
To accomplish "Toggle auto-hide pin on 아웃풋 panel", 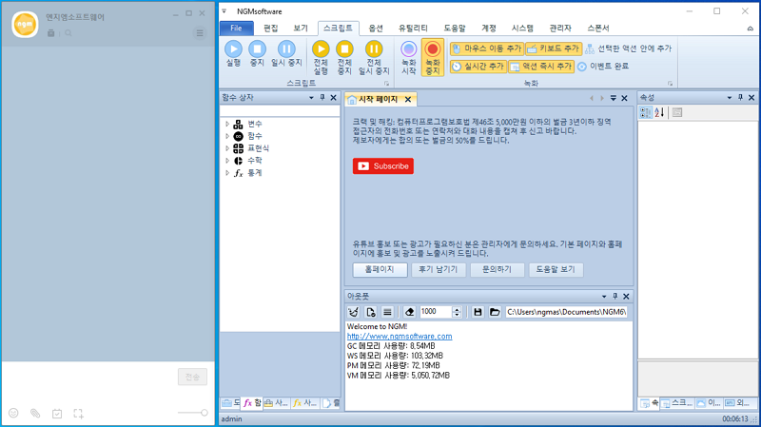I will (x=615, y=296).
